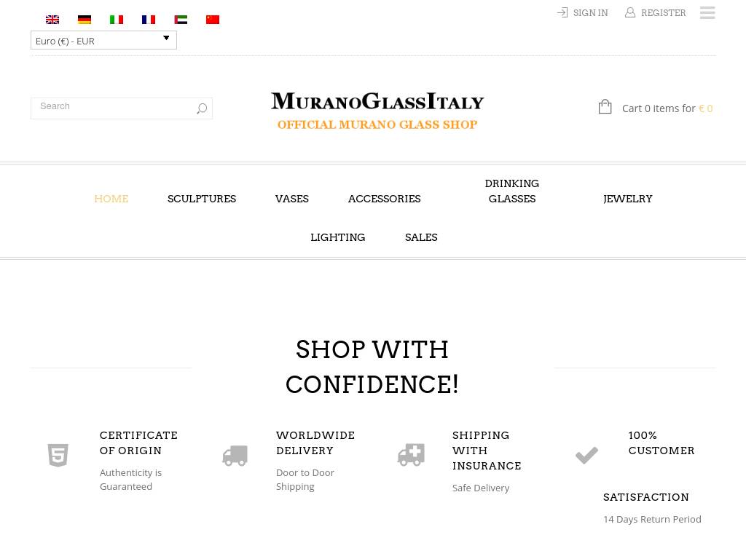This screenshot has width=746, height=559.
Task: Click the MuranoGlassItaly logo
Action: coord(377,111)
